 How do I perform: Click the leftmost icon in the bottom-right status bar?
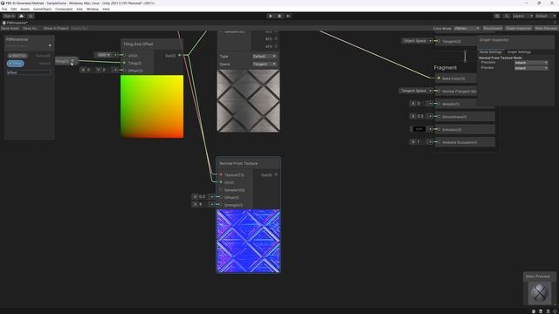[534, 311]
